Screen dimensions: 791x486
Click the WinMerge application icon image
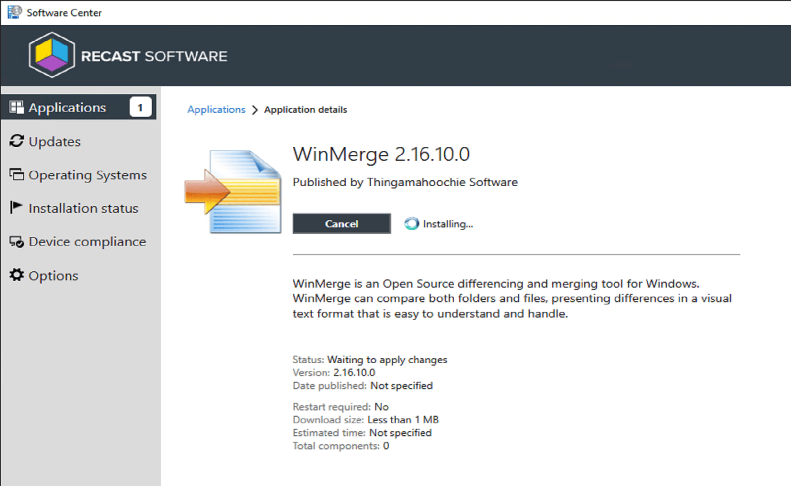(233, 192)
